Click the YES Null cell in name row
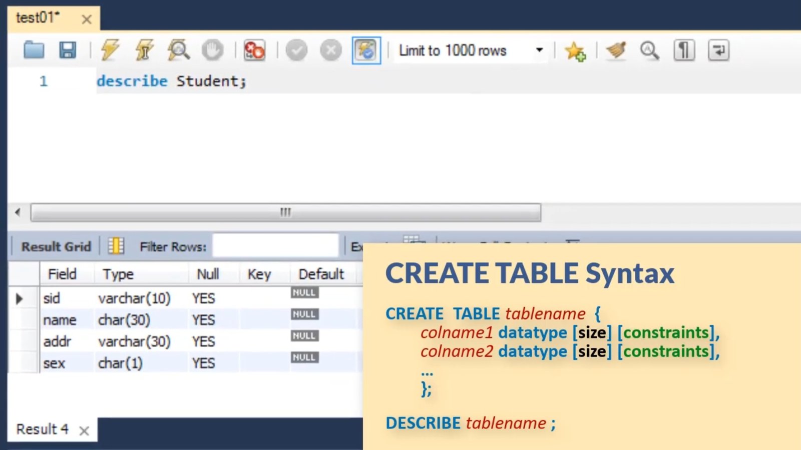The image size is (801, 450). click(214, 319)
